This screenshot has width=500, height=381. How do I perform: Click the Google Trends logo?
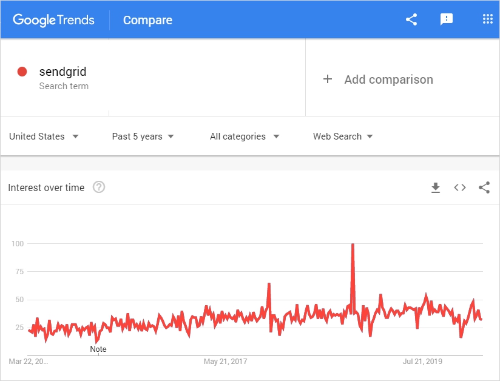click(x=54, y=20)
